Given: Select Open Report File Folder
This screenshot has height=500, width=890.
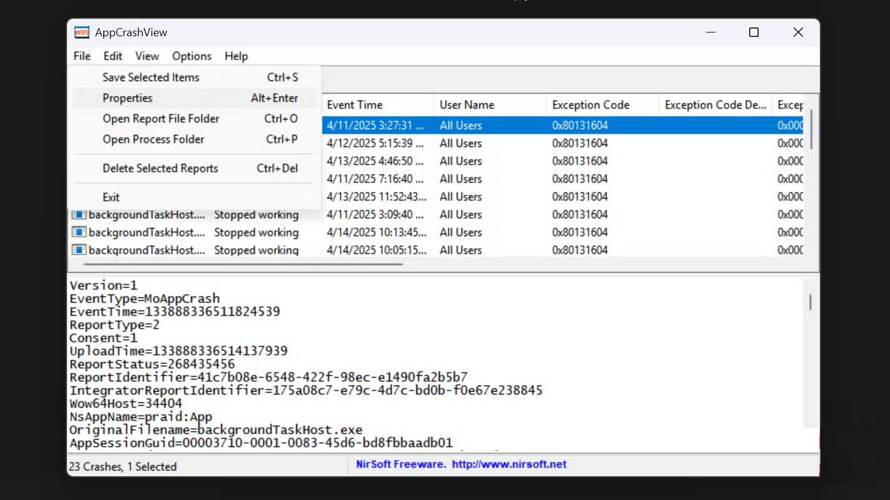Looking at the screenshot, I should tap(161, 119).
